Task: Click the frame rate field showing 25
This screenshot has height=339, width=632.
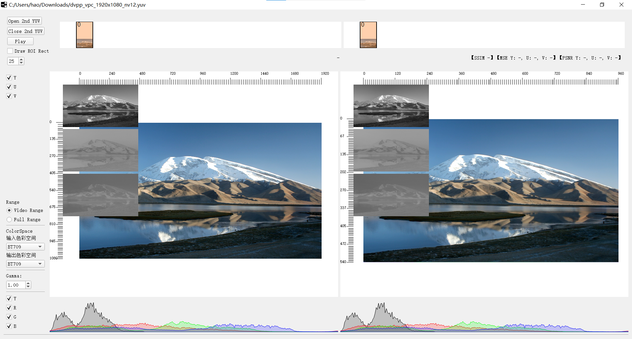Action: click(x=13, y=61)
